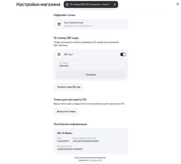The height and width of the screenshot is (164, 181).
Task: Click the Корреспондентский счёт number
Action: 86,141
